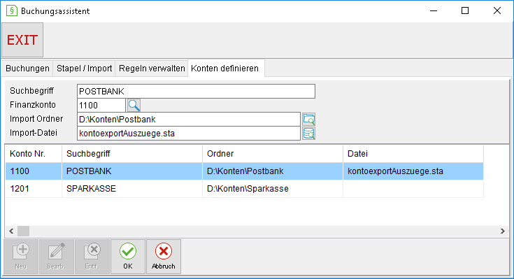Screen dimensions: 514x279
Task: Confirm with the green OK checkmark button
Action: 128,257
